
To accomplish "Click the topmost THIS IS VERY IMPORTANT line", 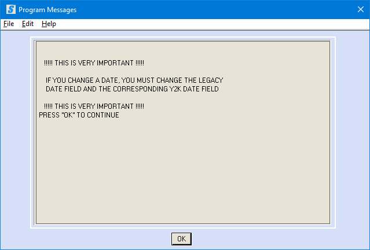I will coord(94,63).
